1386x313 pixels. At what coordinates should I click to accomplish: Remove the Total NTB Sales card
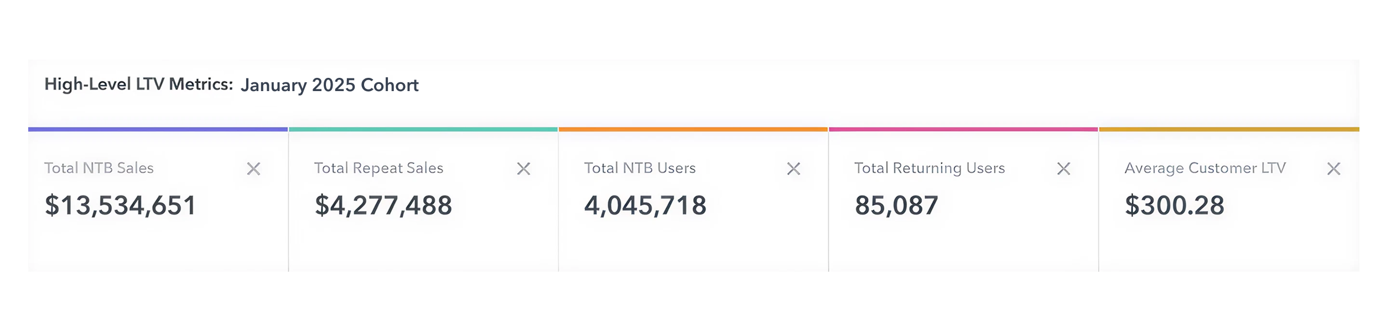pos(253,169)
